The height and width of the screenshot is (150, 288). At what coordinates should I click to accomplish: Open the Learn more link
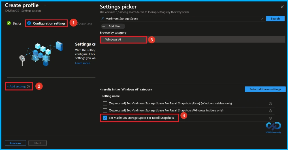(x=82, y=63)
